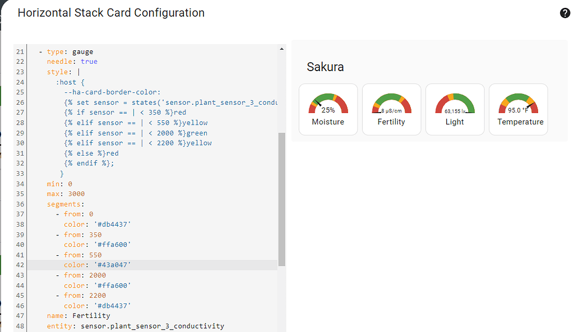Select the Fertility gauge card

tap(391, 109)
